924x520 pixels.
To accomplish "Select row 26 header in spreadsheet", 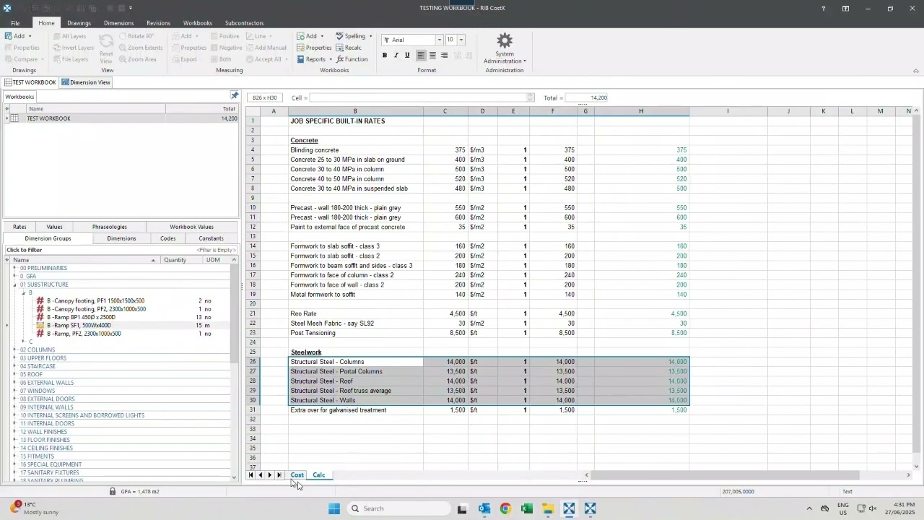I will point(253,362).
